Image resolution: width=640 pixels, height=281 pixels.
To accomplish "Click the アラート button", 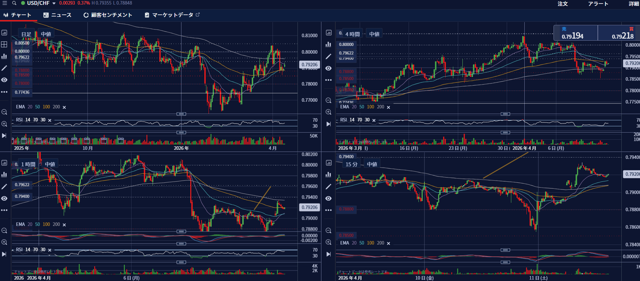I will click(x=598, y=4).
